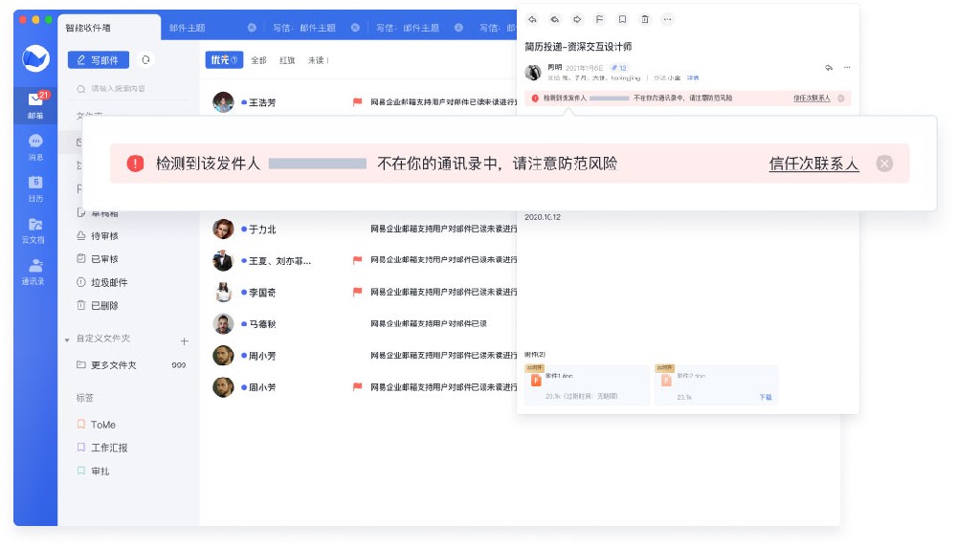Click the bookmark icon in email toolbar
Screen dimensions: 957x548
pyautogui.click(x=622, y=19)
